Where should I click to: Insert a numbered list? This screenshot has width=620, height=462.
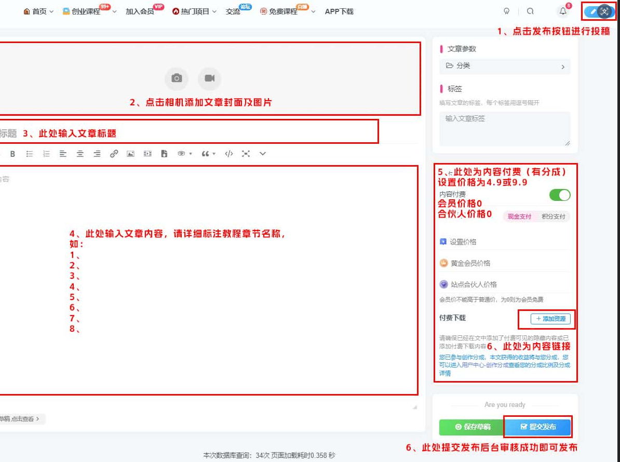coord(46,154)
